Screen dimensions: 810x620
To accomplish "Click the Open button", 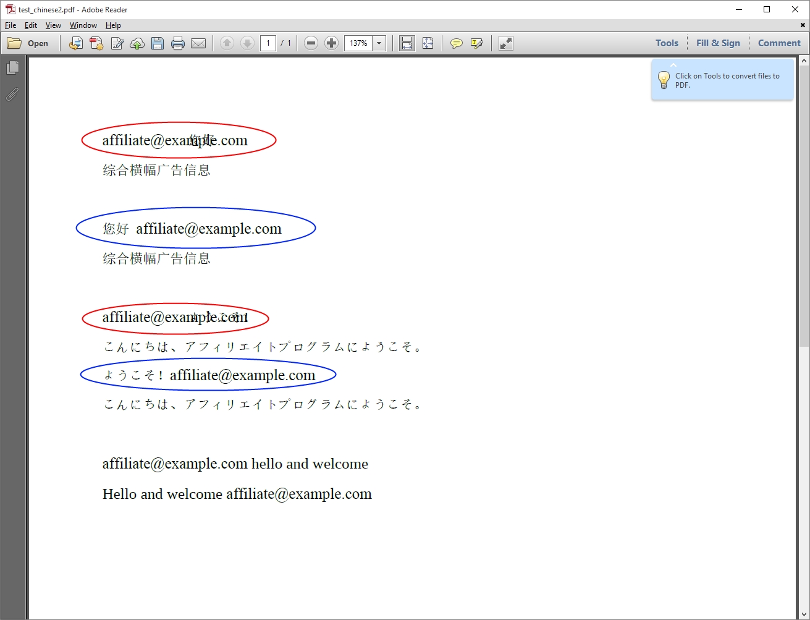I will (x=28, y=43).
